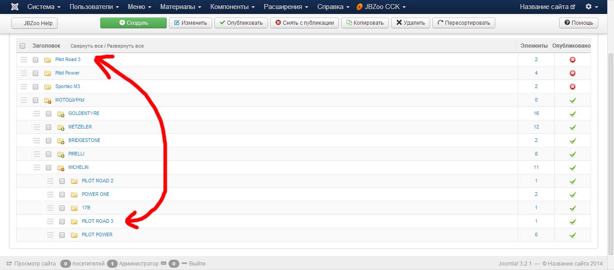Tick the checkbox for Pilot Road 3
The height and width of the screenshot is (270, 614).
[36, 60]
